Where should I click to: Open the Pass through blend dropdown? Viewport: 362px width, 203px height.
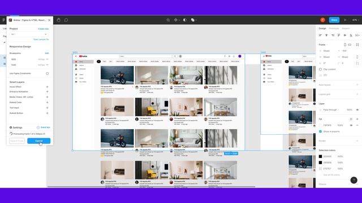click(x=331, y=110)
